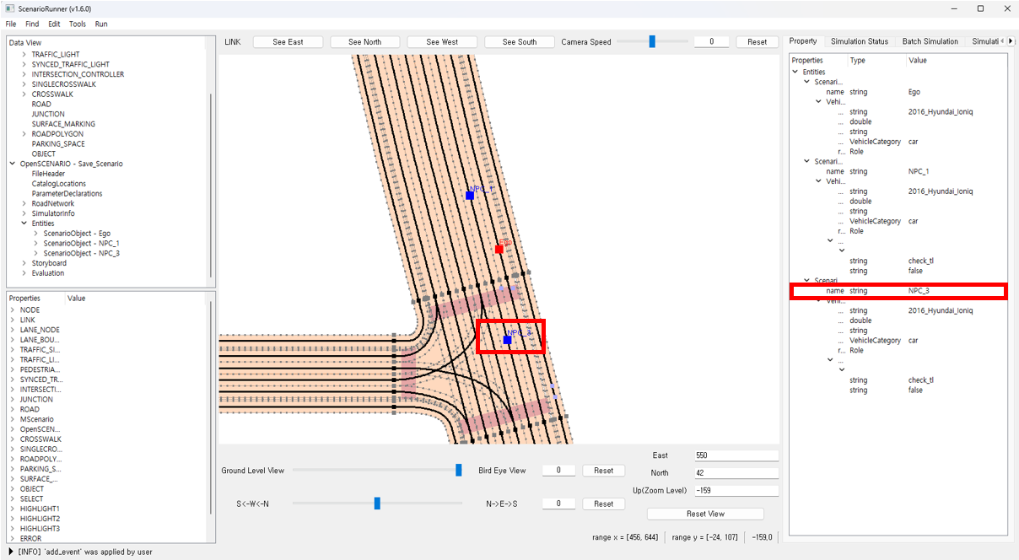1019x560 pixels.
Task: Expand the Storyboard tree node
Action: [24, 263]
